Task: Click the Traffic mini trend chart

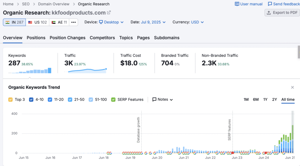Action: [x=86, y=71]
